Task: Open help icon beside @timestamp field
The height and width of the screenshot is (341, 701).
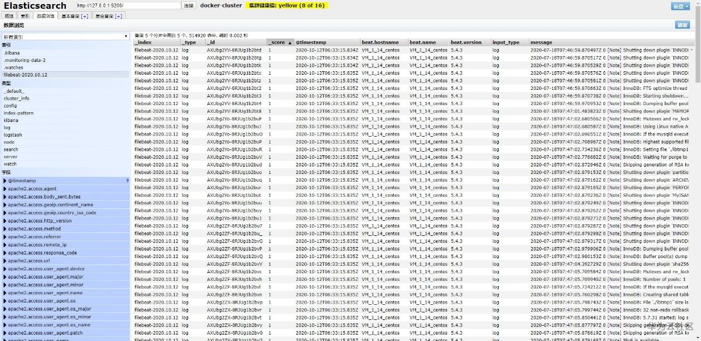Action: tap(127, 181)
